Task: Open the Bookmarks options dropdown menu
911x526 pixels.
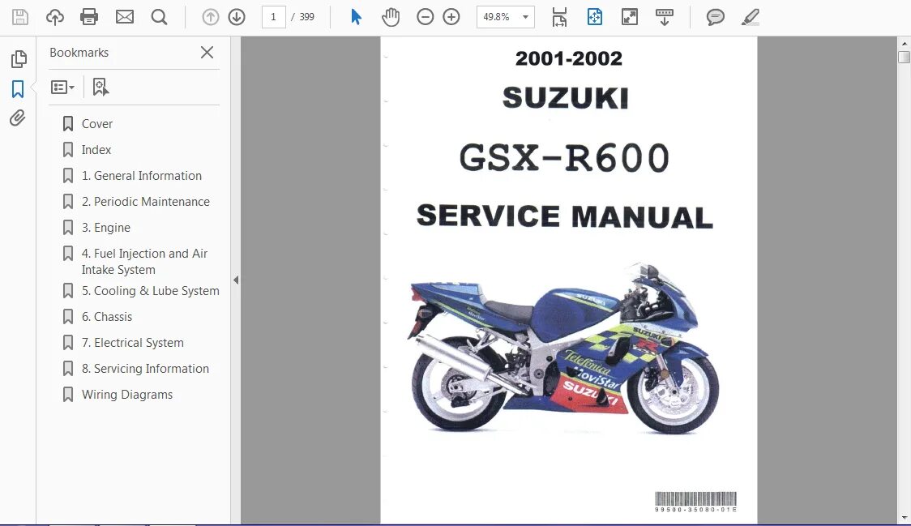Action: point(62,88)
